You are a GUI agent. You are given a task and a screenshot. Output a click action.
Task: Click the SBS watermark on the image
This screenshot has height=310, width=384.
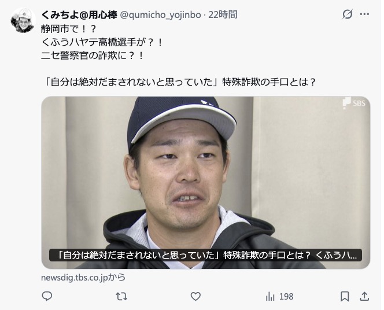click(354, 103)
